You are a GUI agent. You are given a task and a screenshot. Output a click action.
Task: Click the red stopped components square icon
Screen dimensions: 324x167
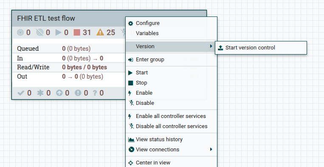click(x=77, y=33)
